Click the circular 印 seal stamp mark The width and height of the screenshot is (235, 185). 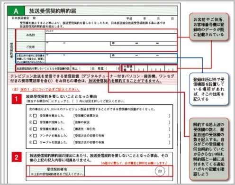[x=160, y=171]
